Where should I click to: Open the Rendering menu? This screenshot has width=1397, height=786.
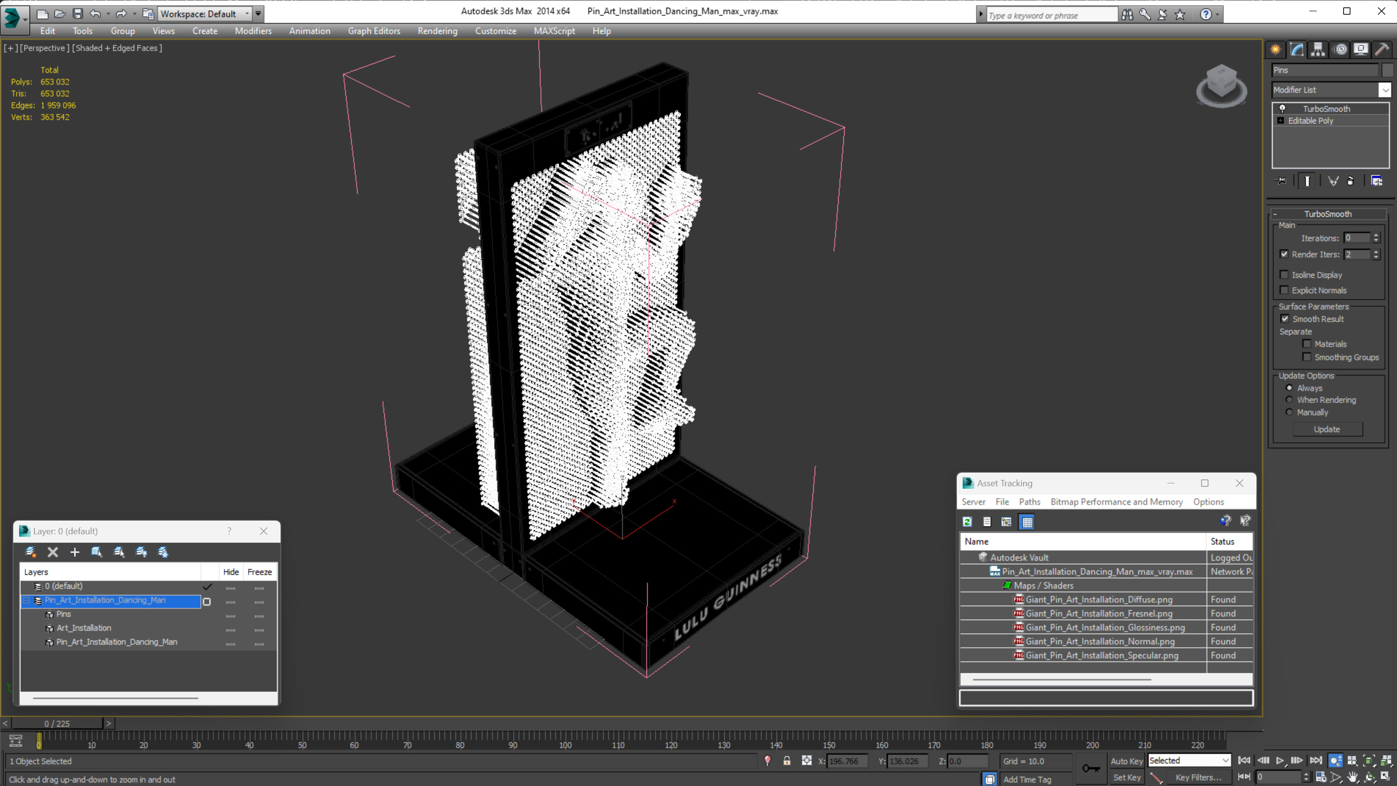pyautogui.click(x=437, y=31)
